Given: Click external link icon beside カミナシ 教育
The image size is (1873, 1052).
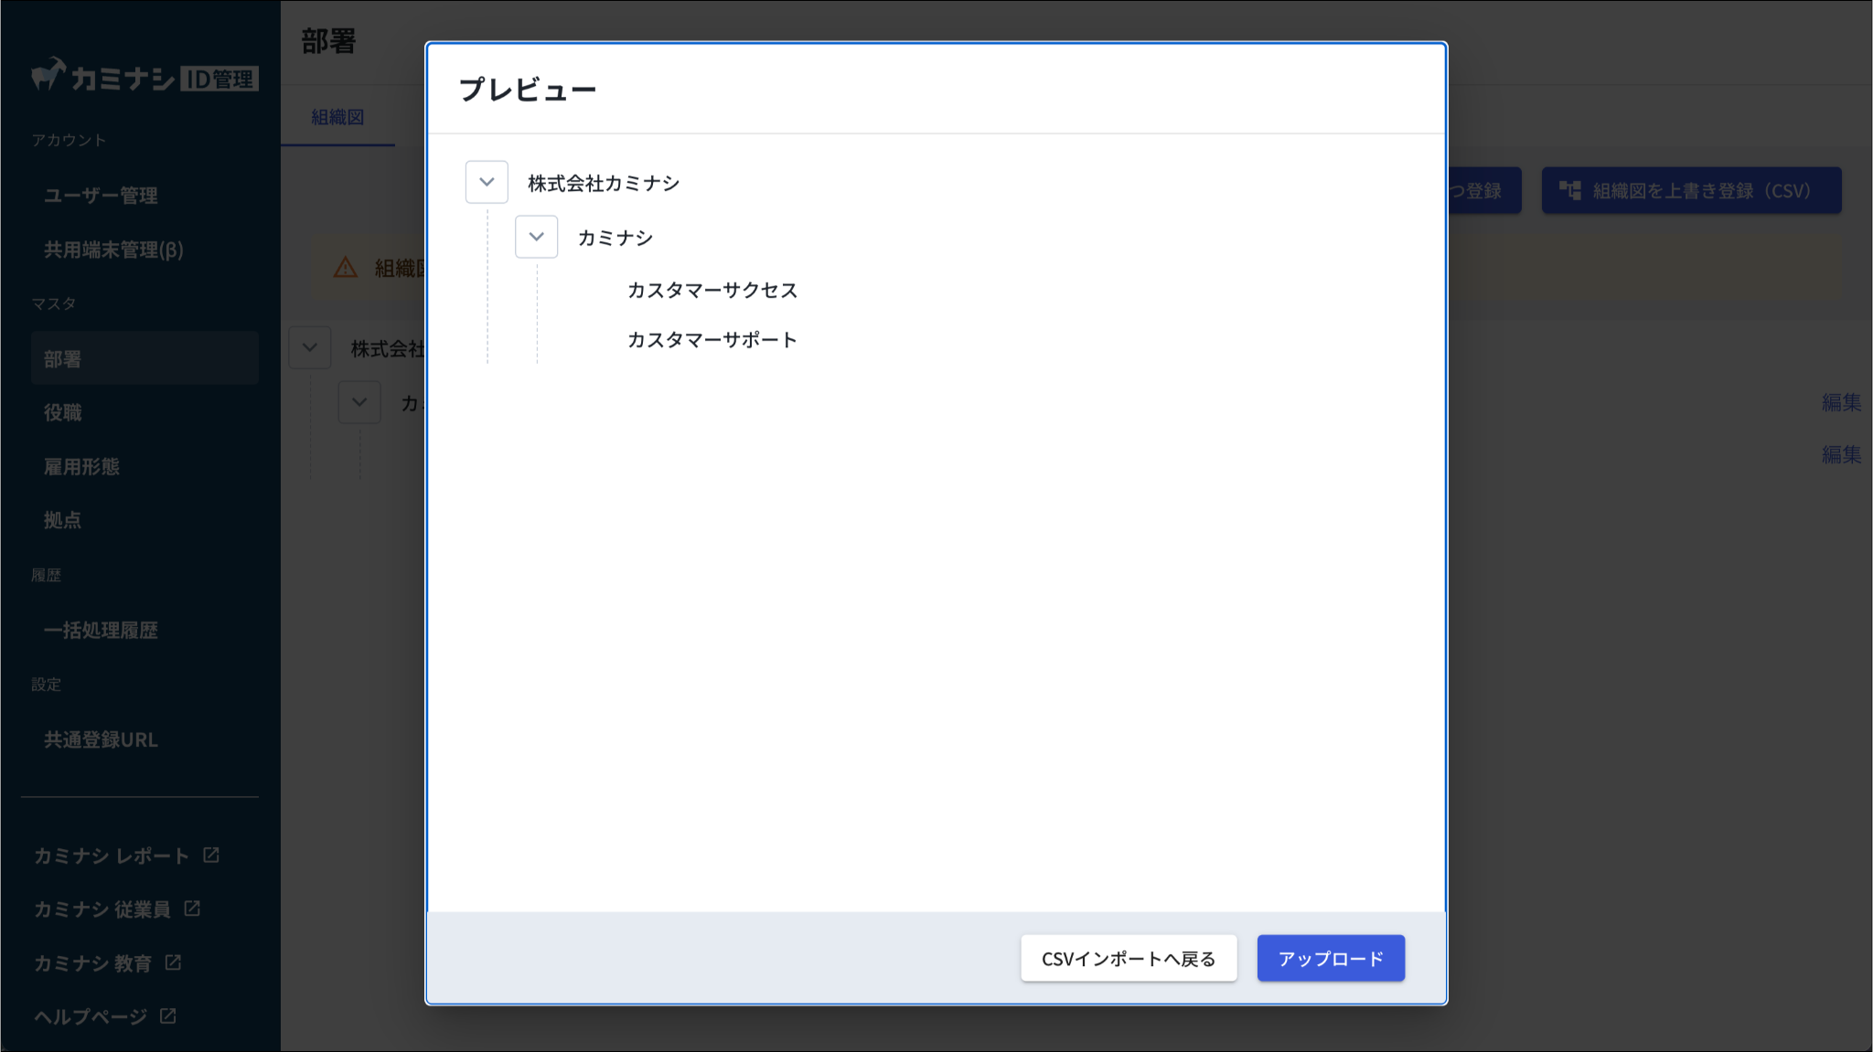Looking at the screenshot, I should (173, 962).
